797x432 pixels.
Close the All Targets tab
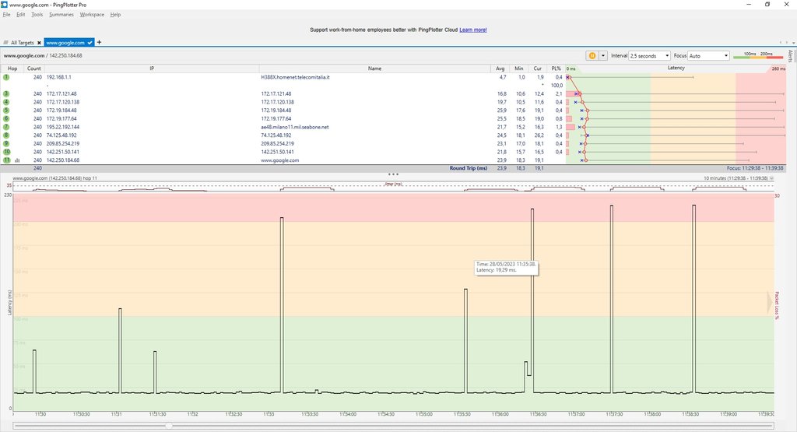click(x=39, y=42)
